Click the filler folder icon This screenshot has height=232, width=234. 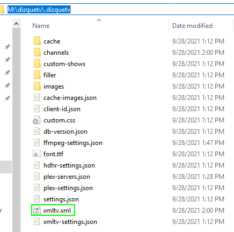pos(37,75)
